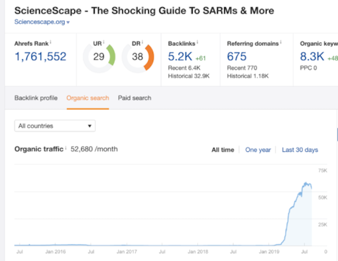Click the Jan 2017 axis label
This screenshot has width=338, height=261.
tap(127, 252)
